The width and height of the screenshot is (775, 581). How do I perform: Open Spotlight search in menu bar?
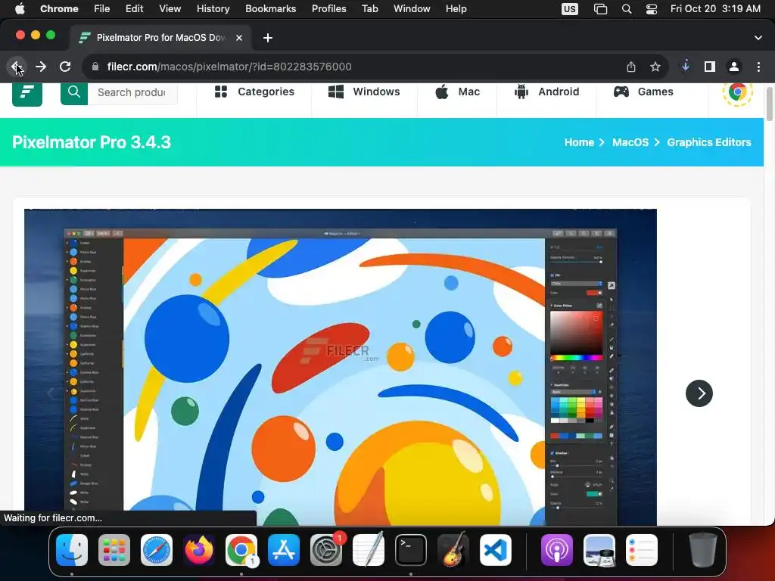627,9
